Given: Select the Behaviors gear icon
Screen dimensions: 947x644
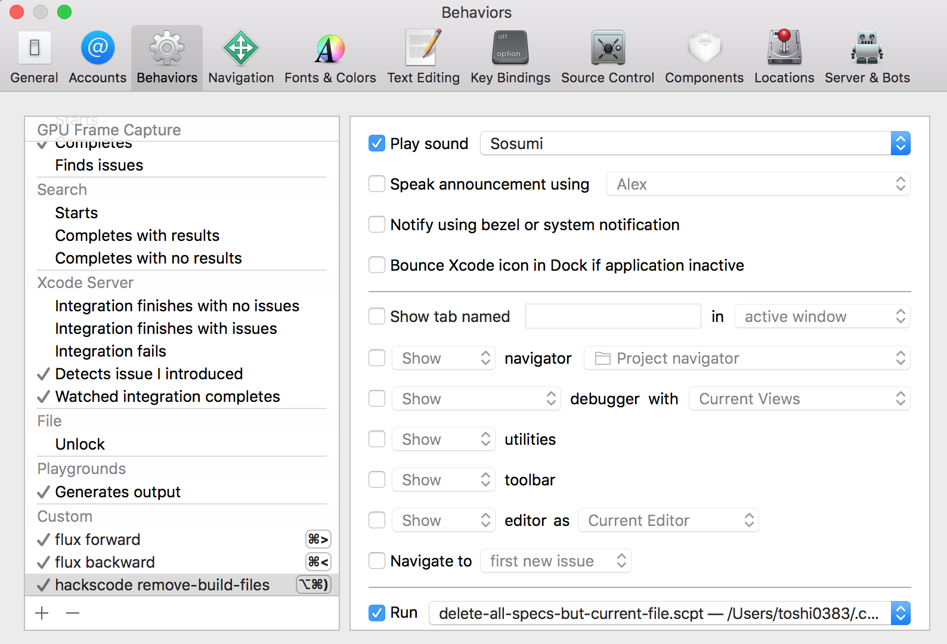Looking at the screenshot, I should click(167, 48).
